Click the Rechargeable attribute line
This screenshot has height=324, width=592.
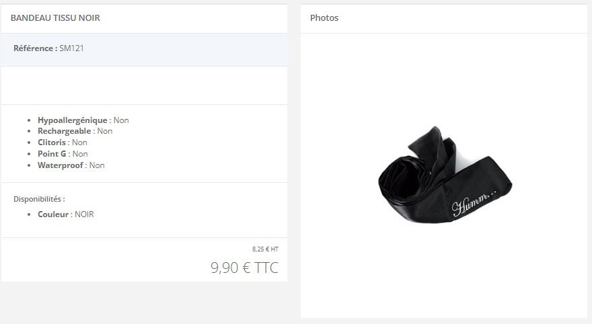tap(75, 131)
